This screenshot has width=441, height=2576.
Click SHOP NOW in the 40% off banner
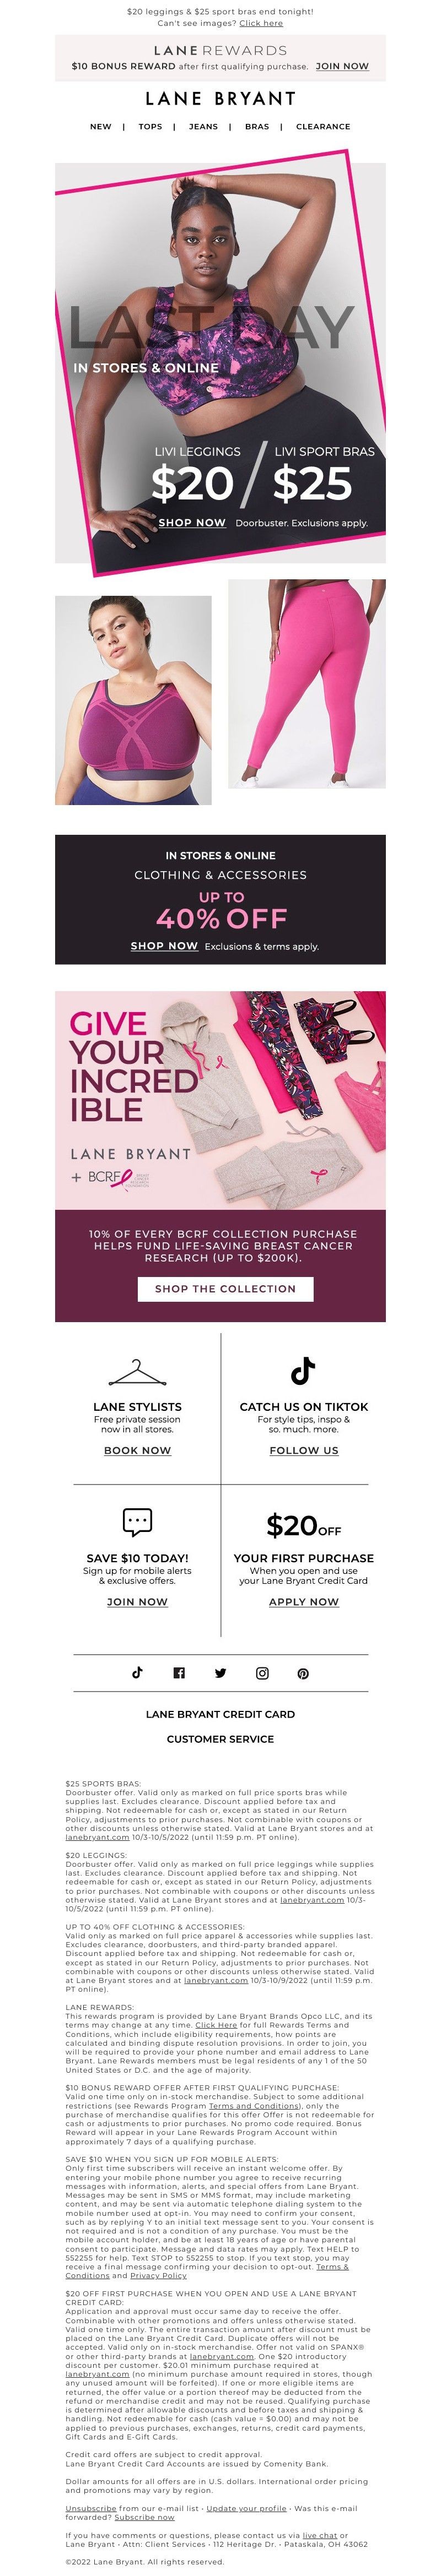[x=164, y=945]
